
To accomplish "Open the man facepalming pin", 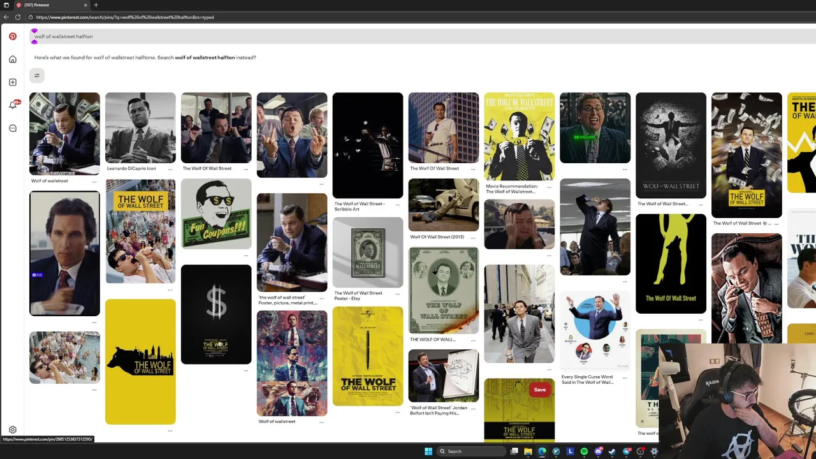I will (x=520, y=224).
